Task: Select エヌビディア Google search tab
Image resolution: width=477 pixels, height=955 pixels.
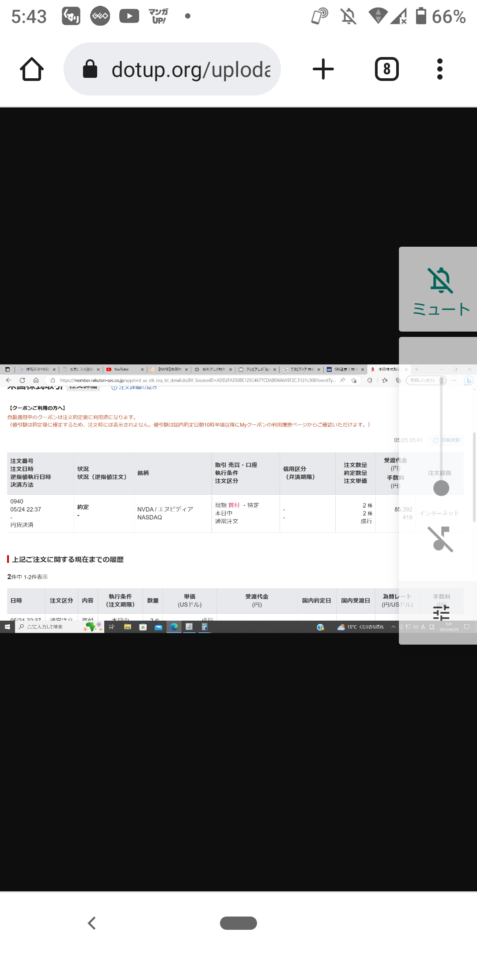Action: (302, 369)
